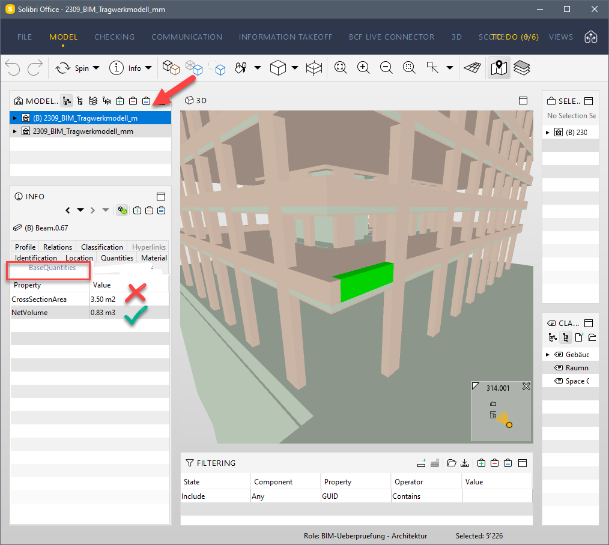This screenshot has width=609, height=545.
Task: Click the GUID property cell in Filtering
Action: click(x=355, y=496)
